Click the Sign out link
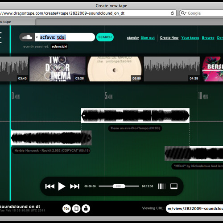 (148, 38)
